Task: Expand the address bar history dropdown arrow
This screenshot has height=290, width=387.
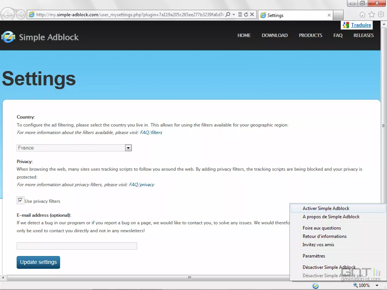Action: (x=234, y=15)
